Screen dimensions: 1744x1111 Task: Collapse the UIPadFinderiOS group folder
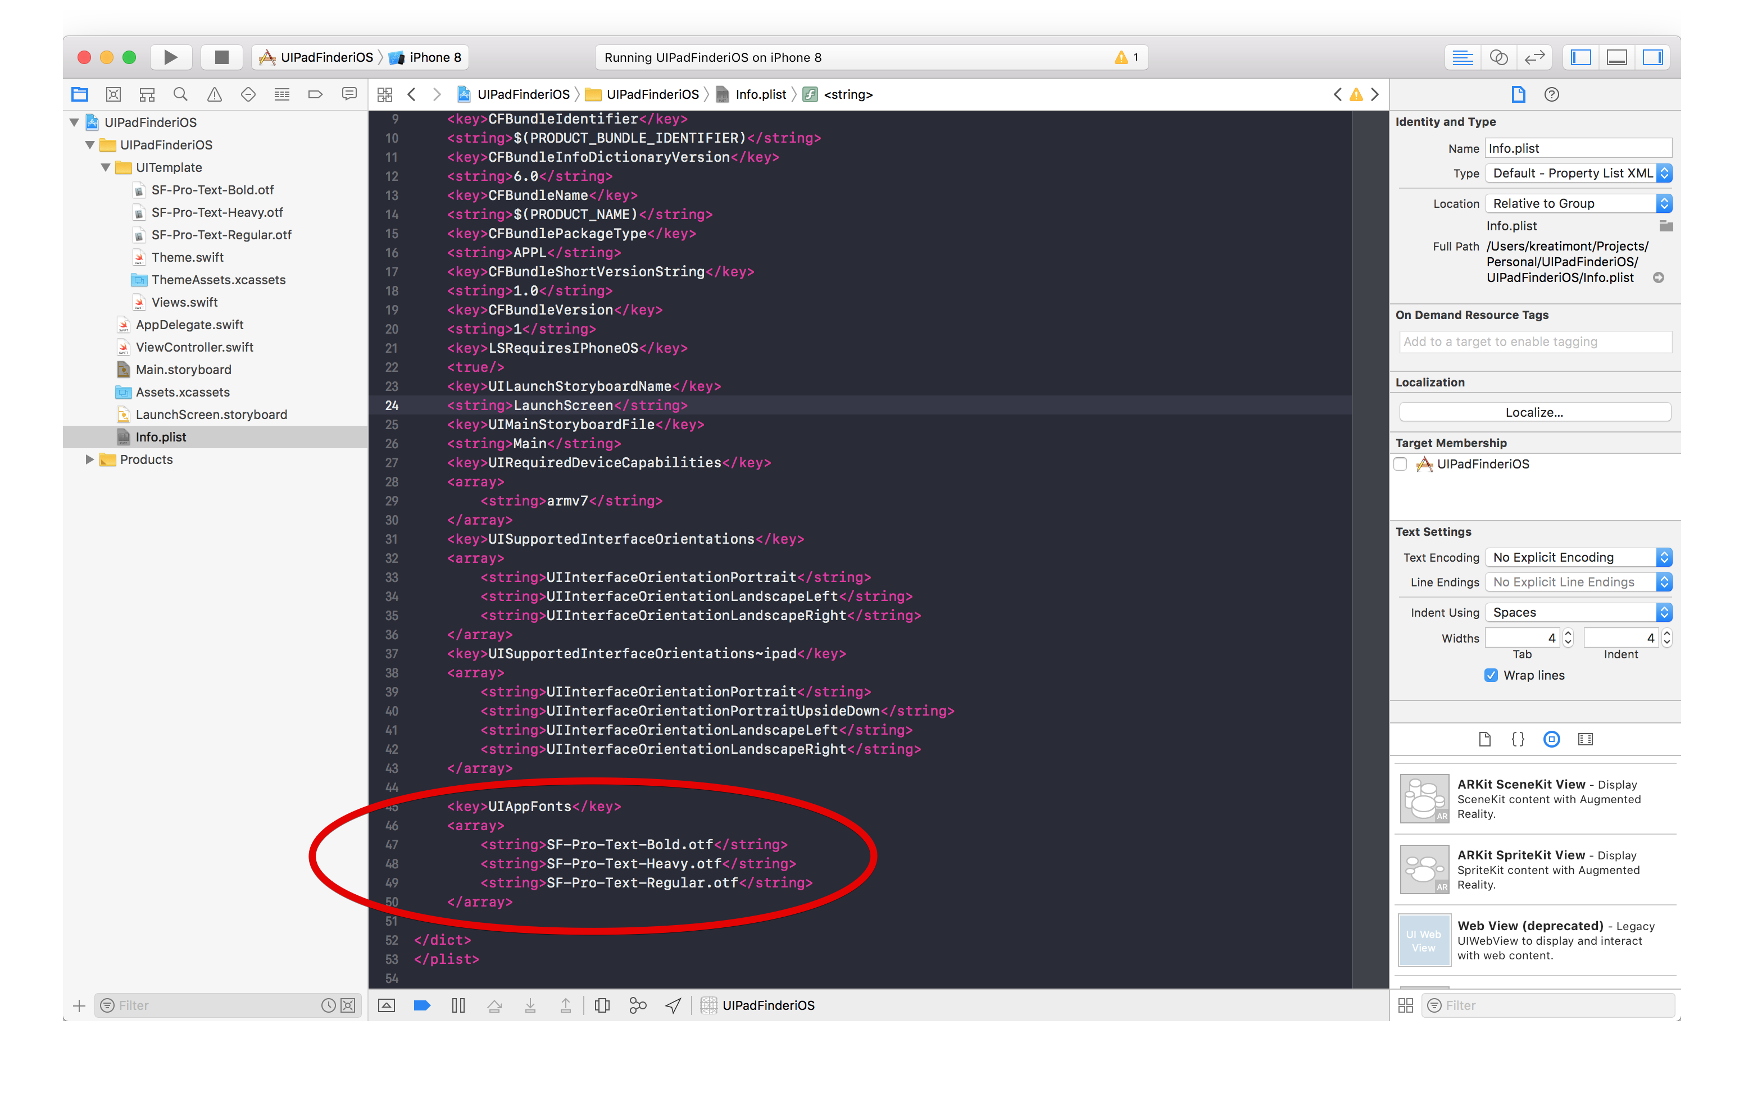click(x=90, y=145)
